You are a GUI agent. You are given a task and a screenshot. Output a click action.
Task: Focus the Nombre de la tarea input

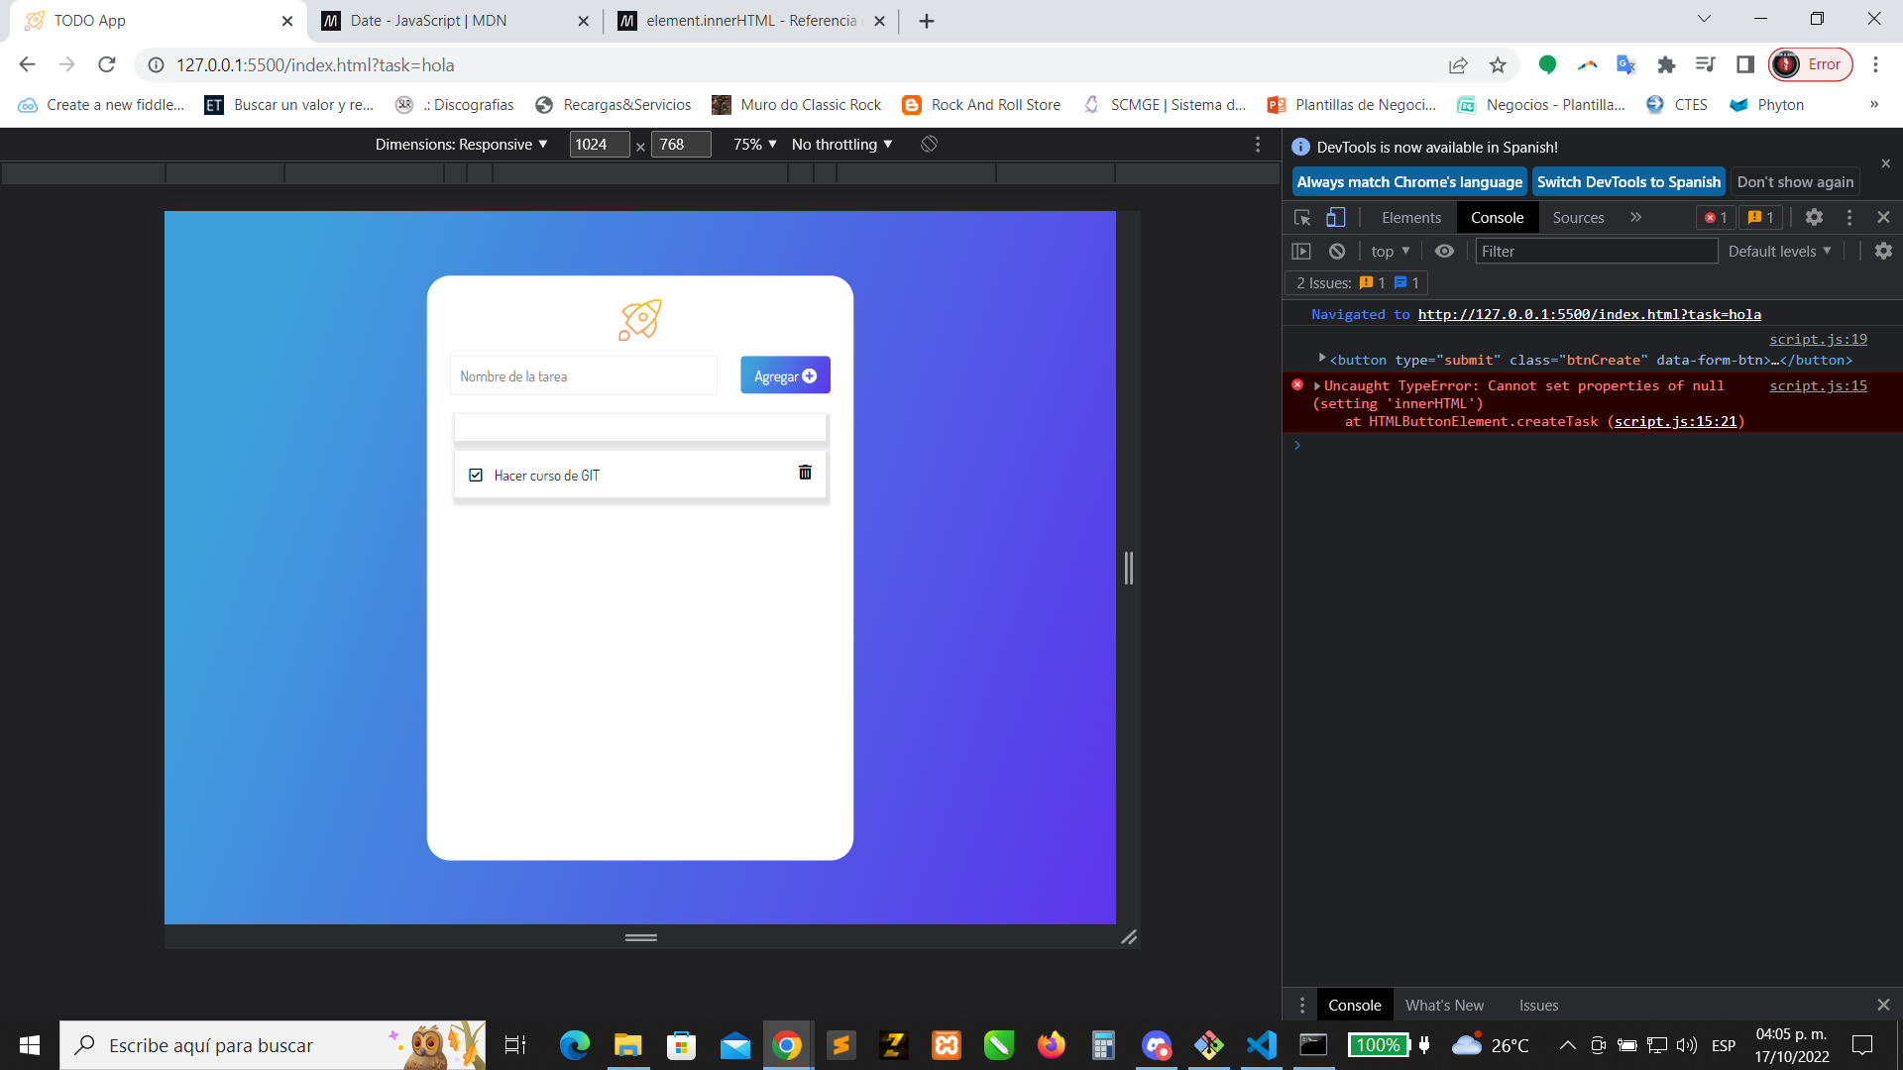(x=583, y=376)
